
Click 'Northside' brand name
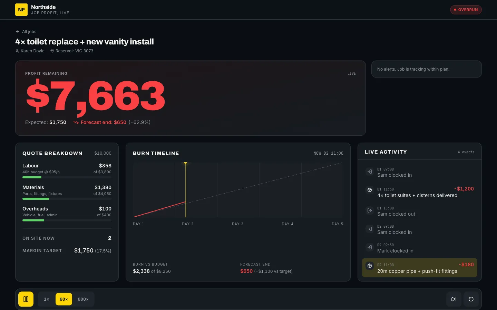click(43, 7)
